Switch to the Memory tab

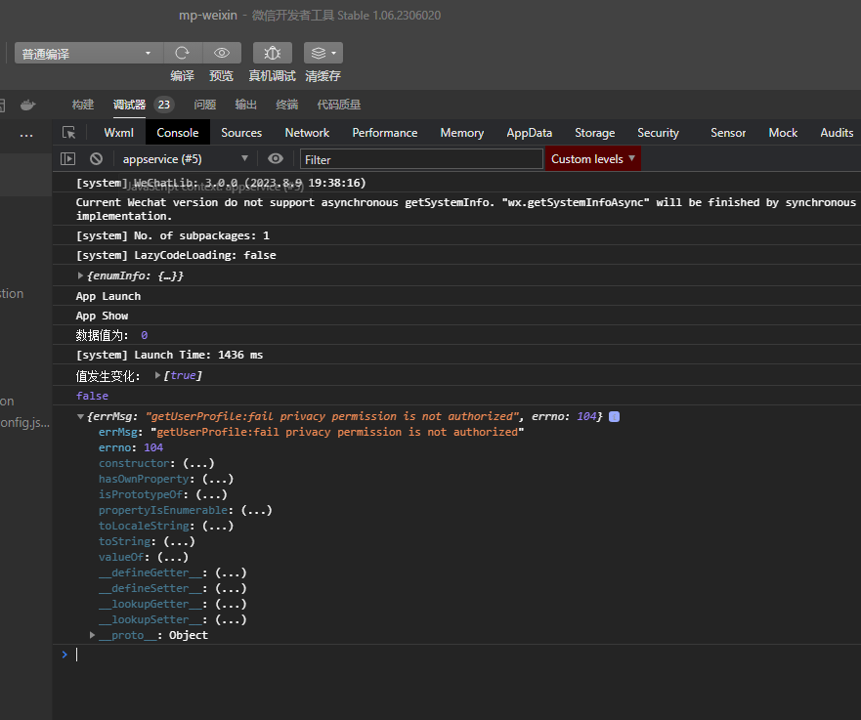tap(462, 133)
